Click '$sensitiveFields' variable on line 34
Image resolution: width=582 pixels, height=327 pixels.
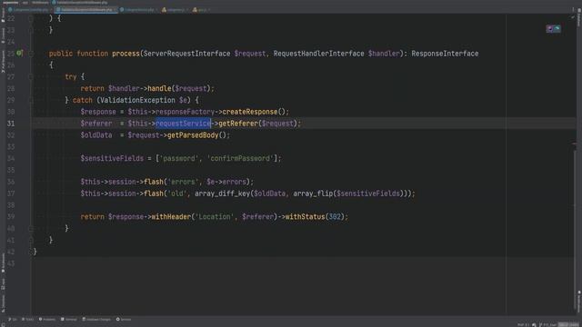point(112,159)
